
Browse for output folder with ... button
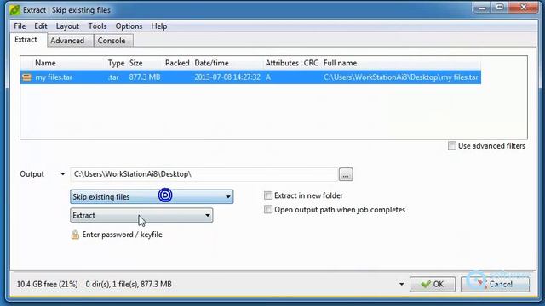tap(346, 174)
